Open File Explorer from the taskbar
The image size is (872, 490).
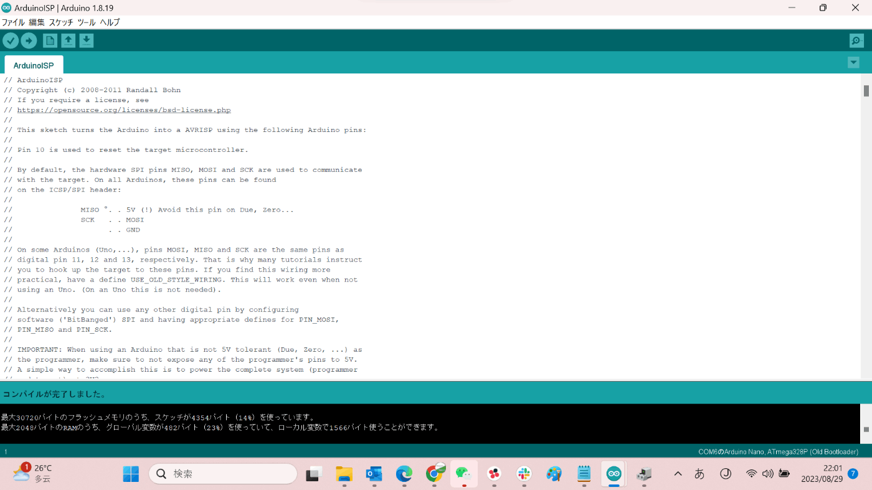pos(344,474)
